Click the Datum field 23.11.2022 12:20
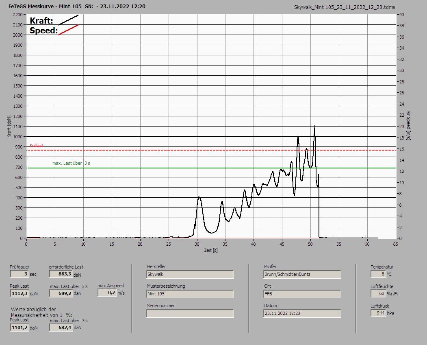The image size is (427, 345). pos(302,314)
